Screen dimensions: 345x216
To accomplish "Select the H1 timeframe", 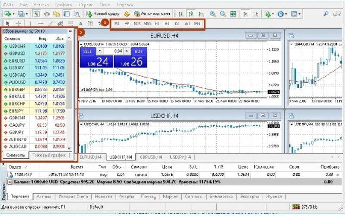I will click(157, 24).
